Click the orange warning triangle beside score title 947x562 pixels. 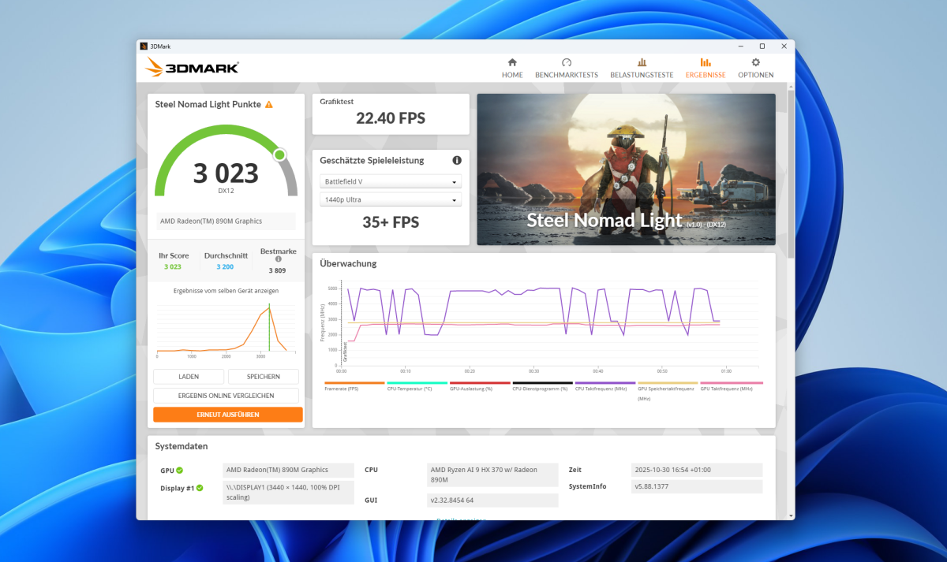pos(269,104)
